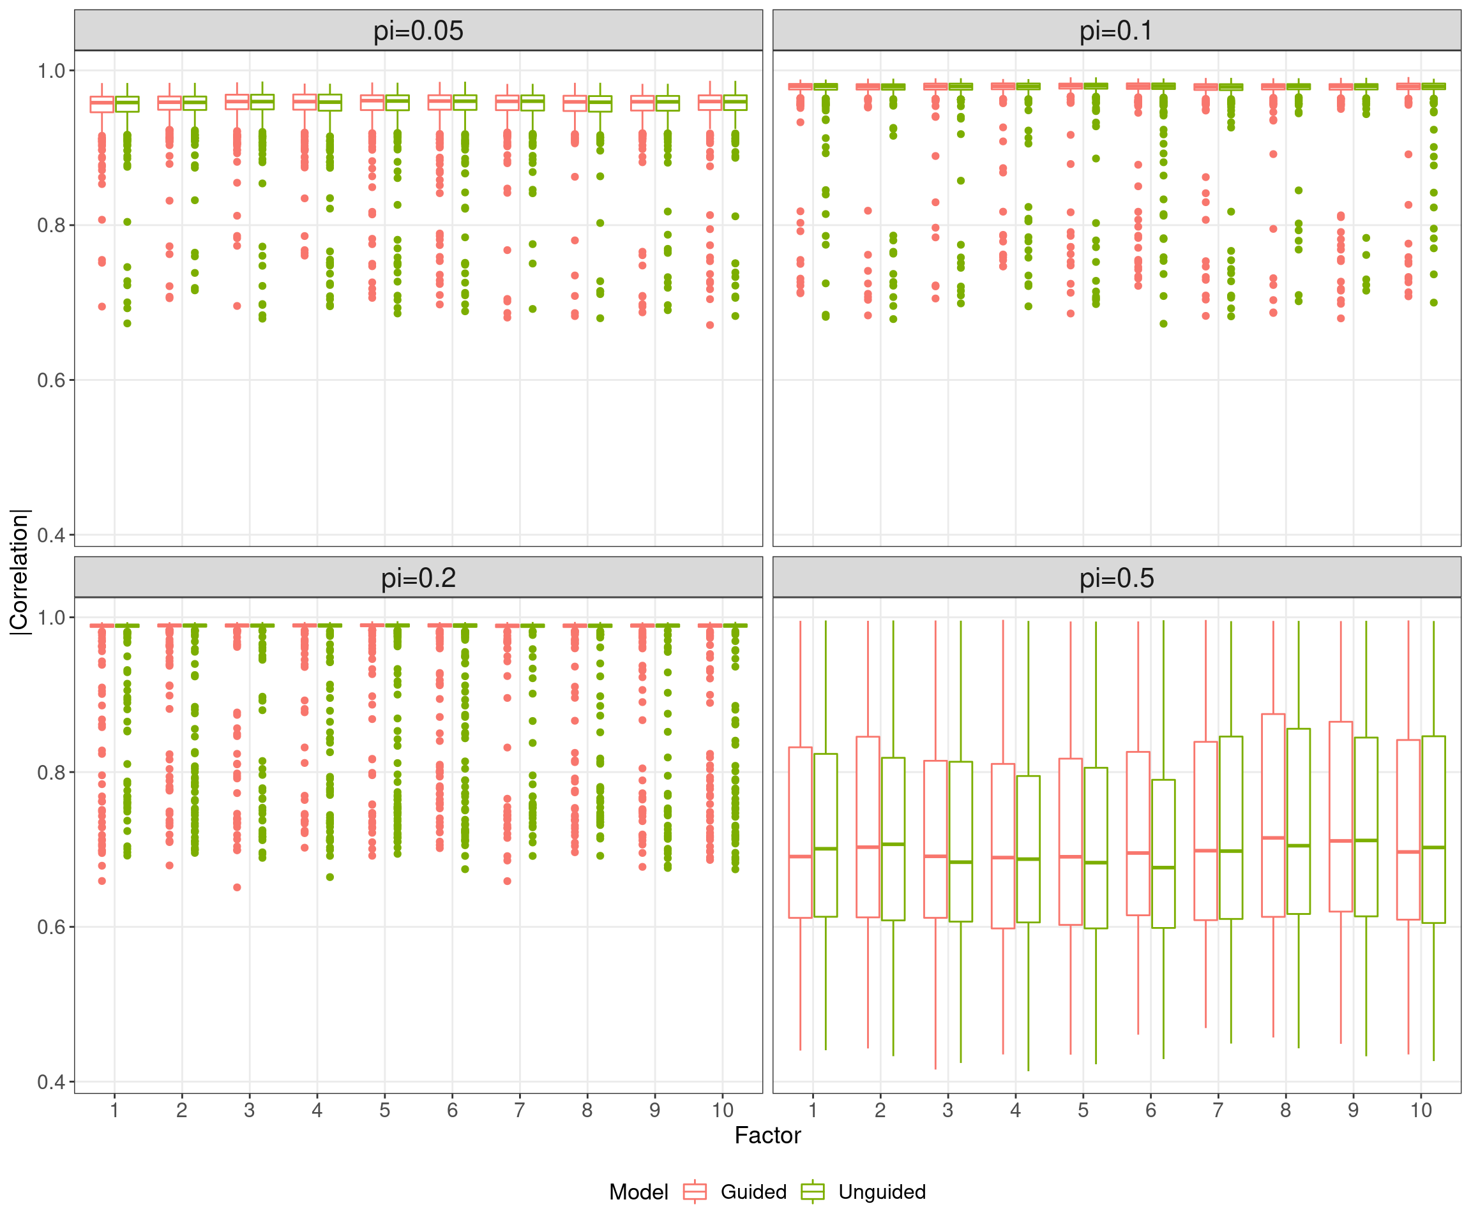Click Guided boxplot for factor 1, pi=0.5
This screenshot has width=1471, height=1225.
801,833
